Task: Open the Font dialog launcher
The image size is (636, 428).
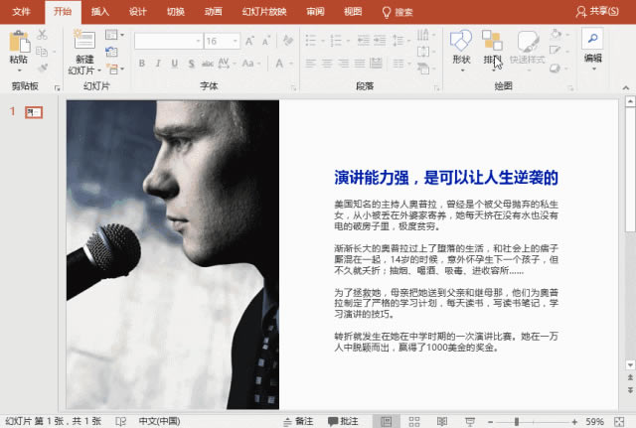Action: click(x=293, y=88)
